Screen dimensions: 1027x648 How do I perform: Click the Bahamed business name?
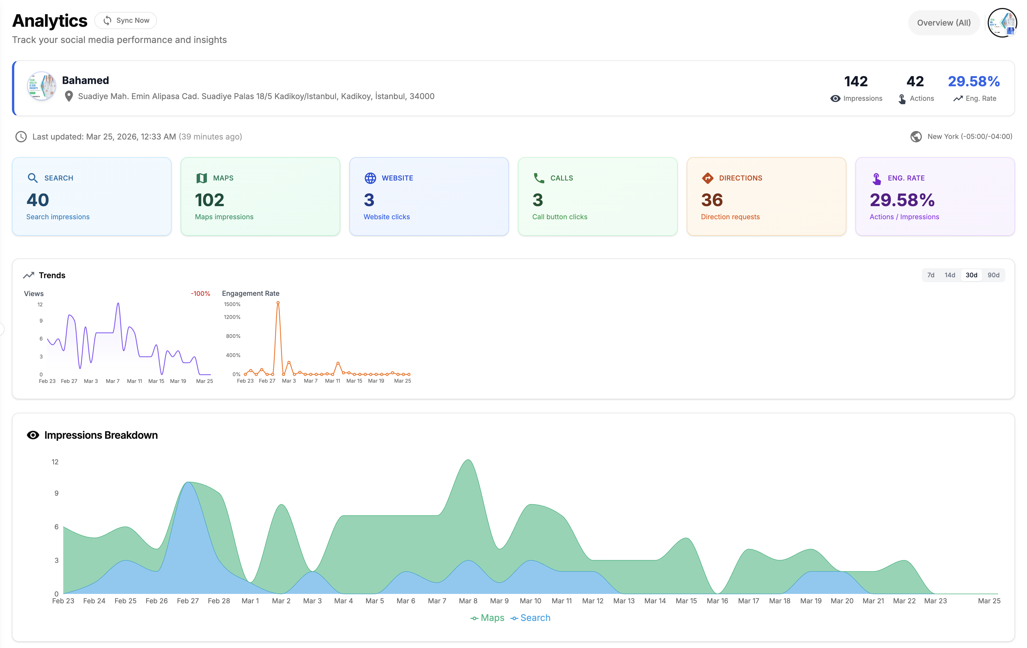tap(85, 80)
